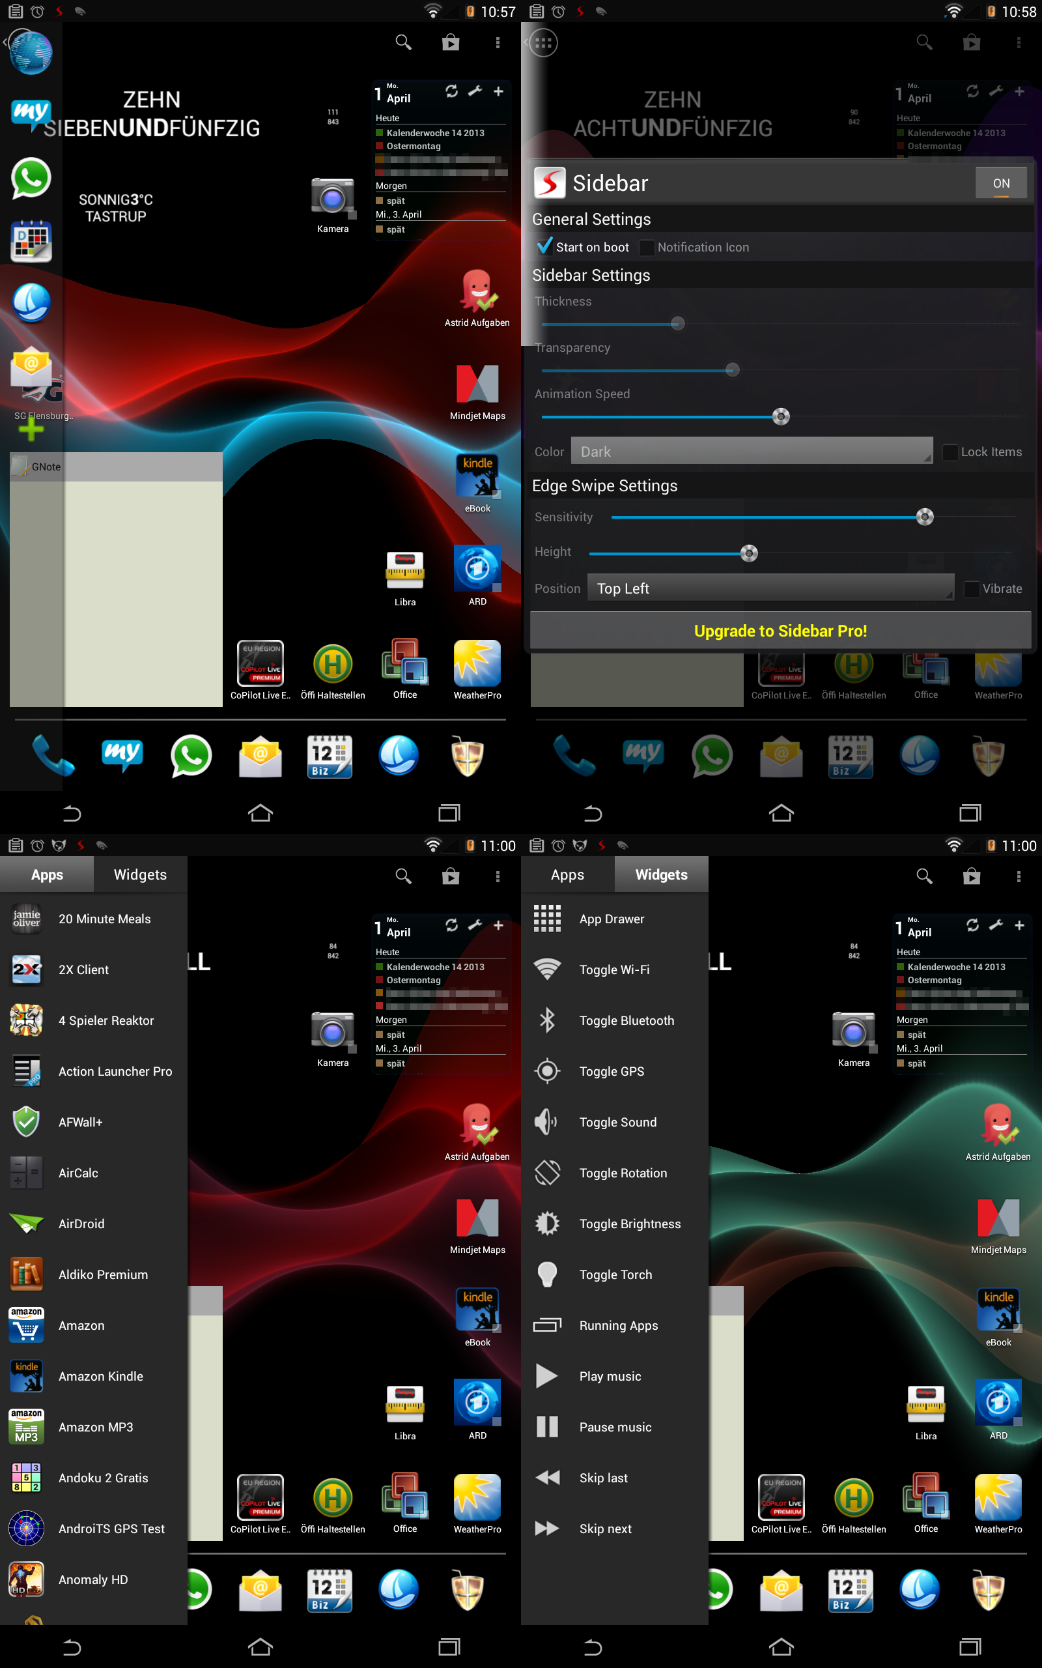The width and height of the screenshot is (1042, 1668).
Task: Click Sensitivity slider knob
Action: (925, 517)
